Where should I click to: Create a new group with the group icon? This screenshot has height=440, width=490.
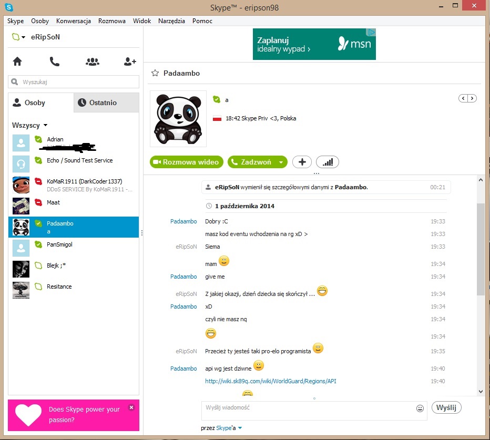tap(93, 62)
